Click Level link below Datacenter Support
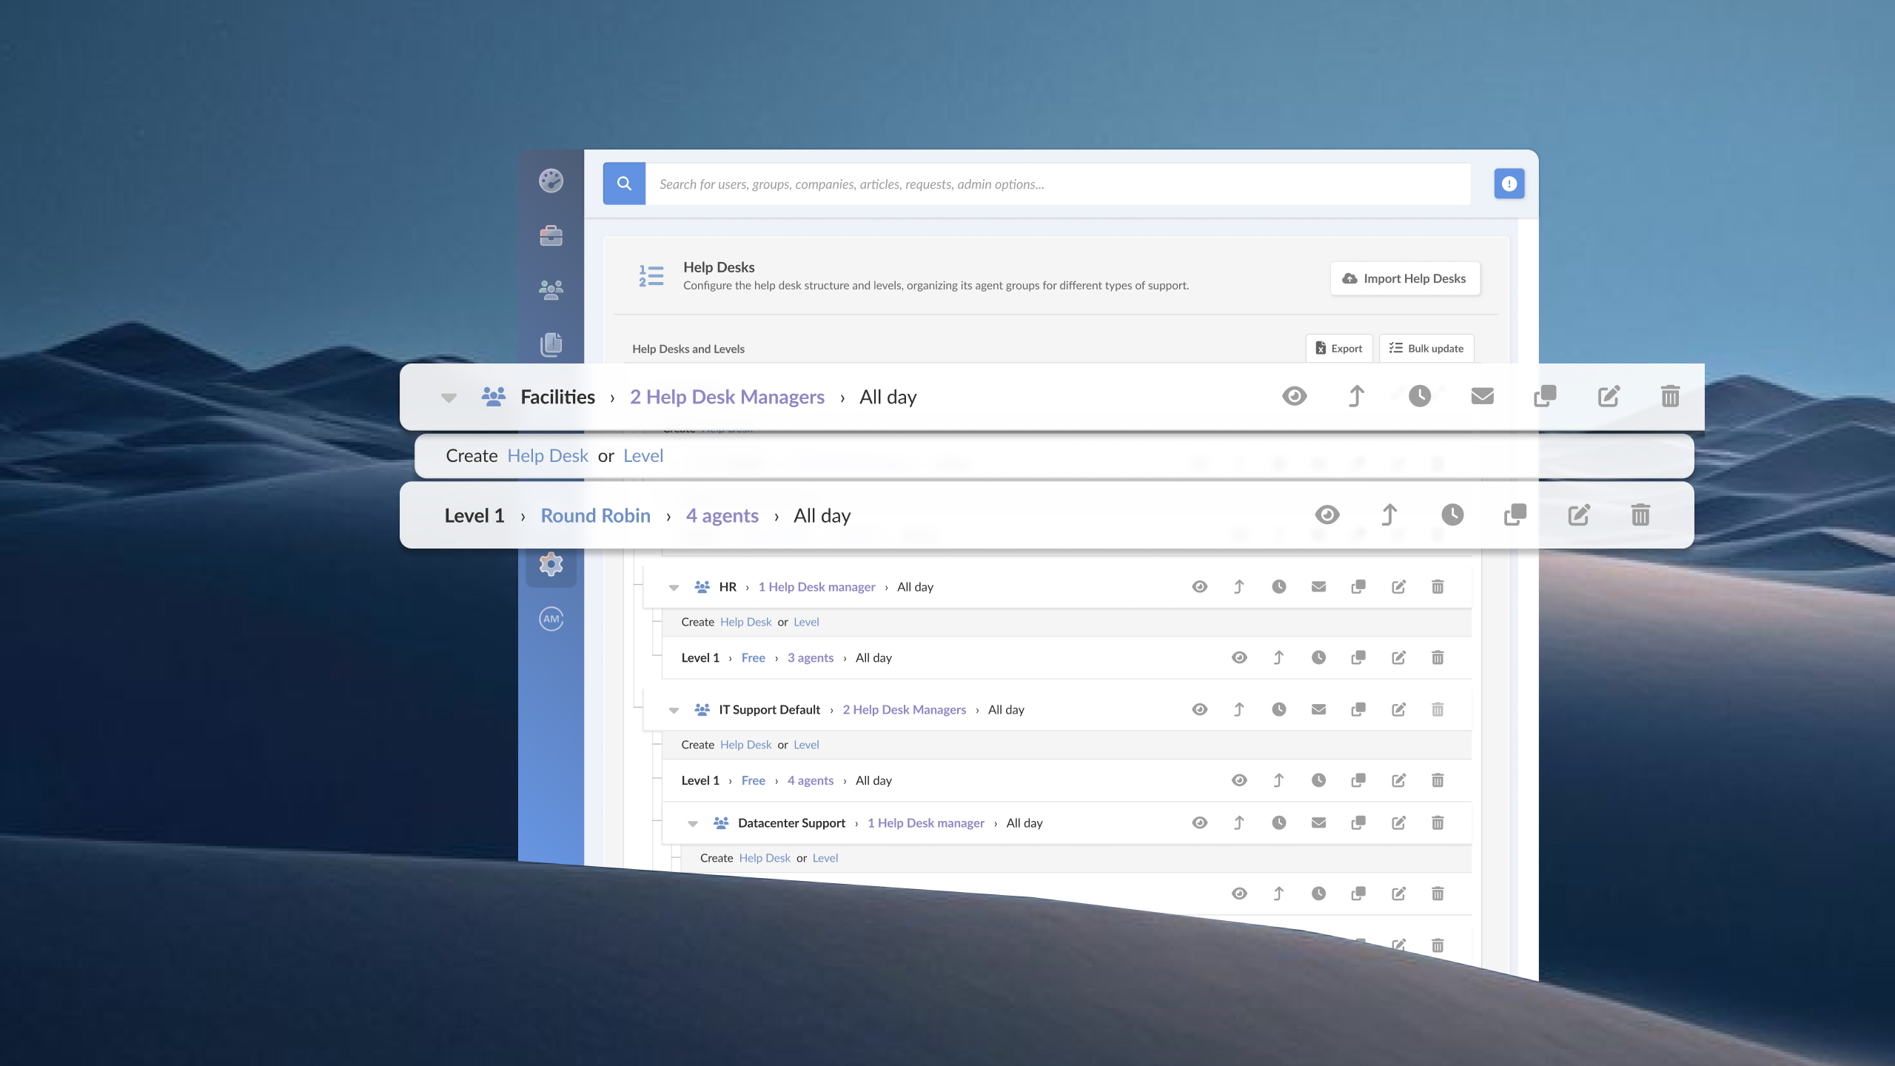Image resolution: width=1895 pixels, height=1066 pixels. (825, 858)
